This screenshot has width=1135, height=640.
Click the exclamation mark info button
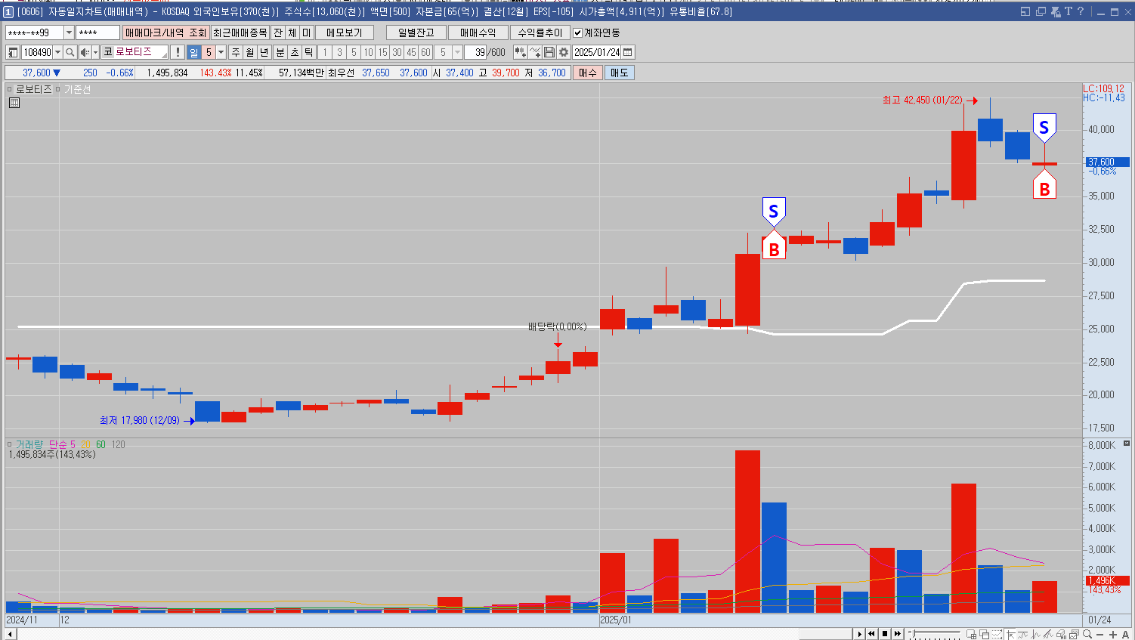click(x=177, y=52)
